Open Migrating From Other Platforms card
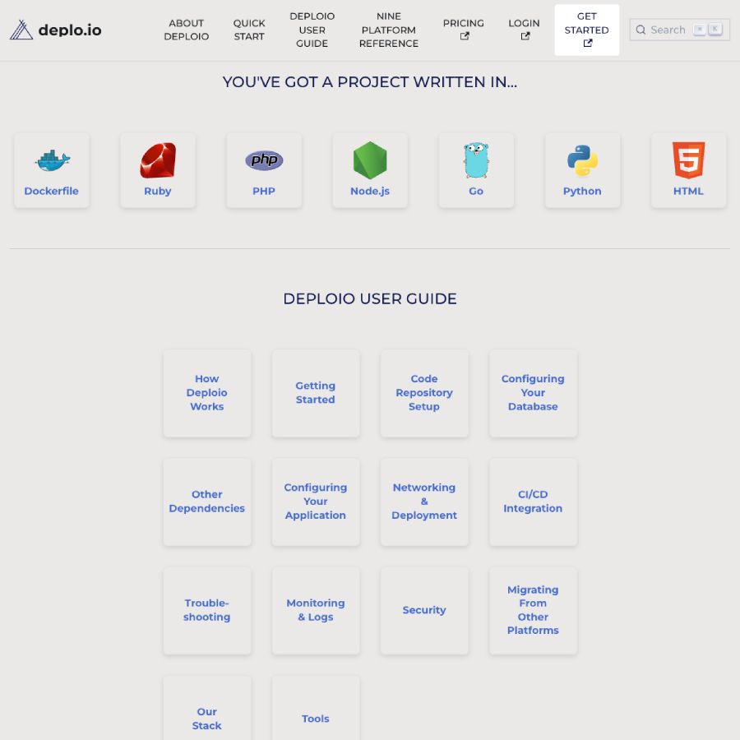 pos(533,610)
